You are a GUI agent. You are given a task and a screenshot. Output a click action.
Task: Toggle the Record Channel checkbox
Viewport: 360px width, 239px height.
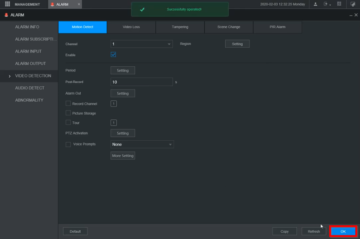point(68,103)
